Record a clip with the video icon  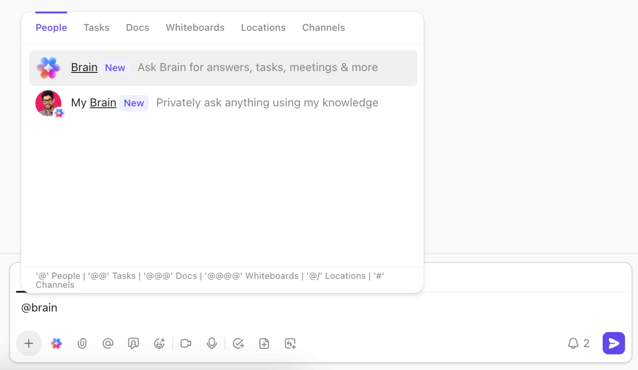coord(185,343)
